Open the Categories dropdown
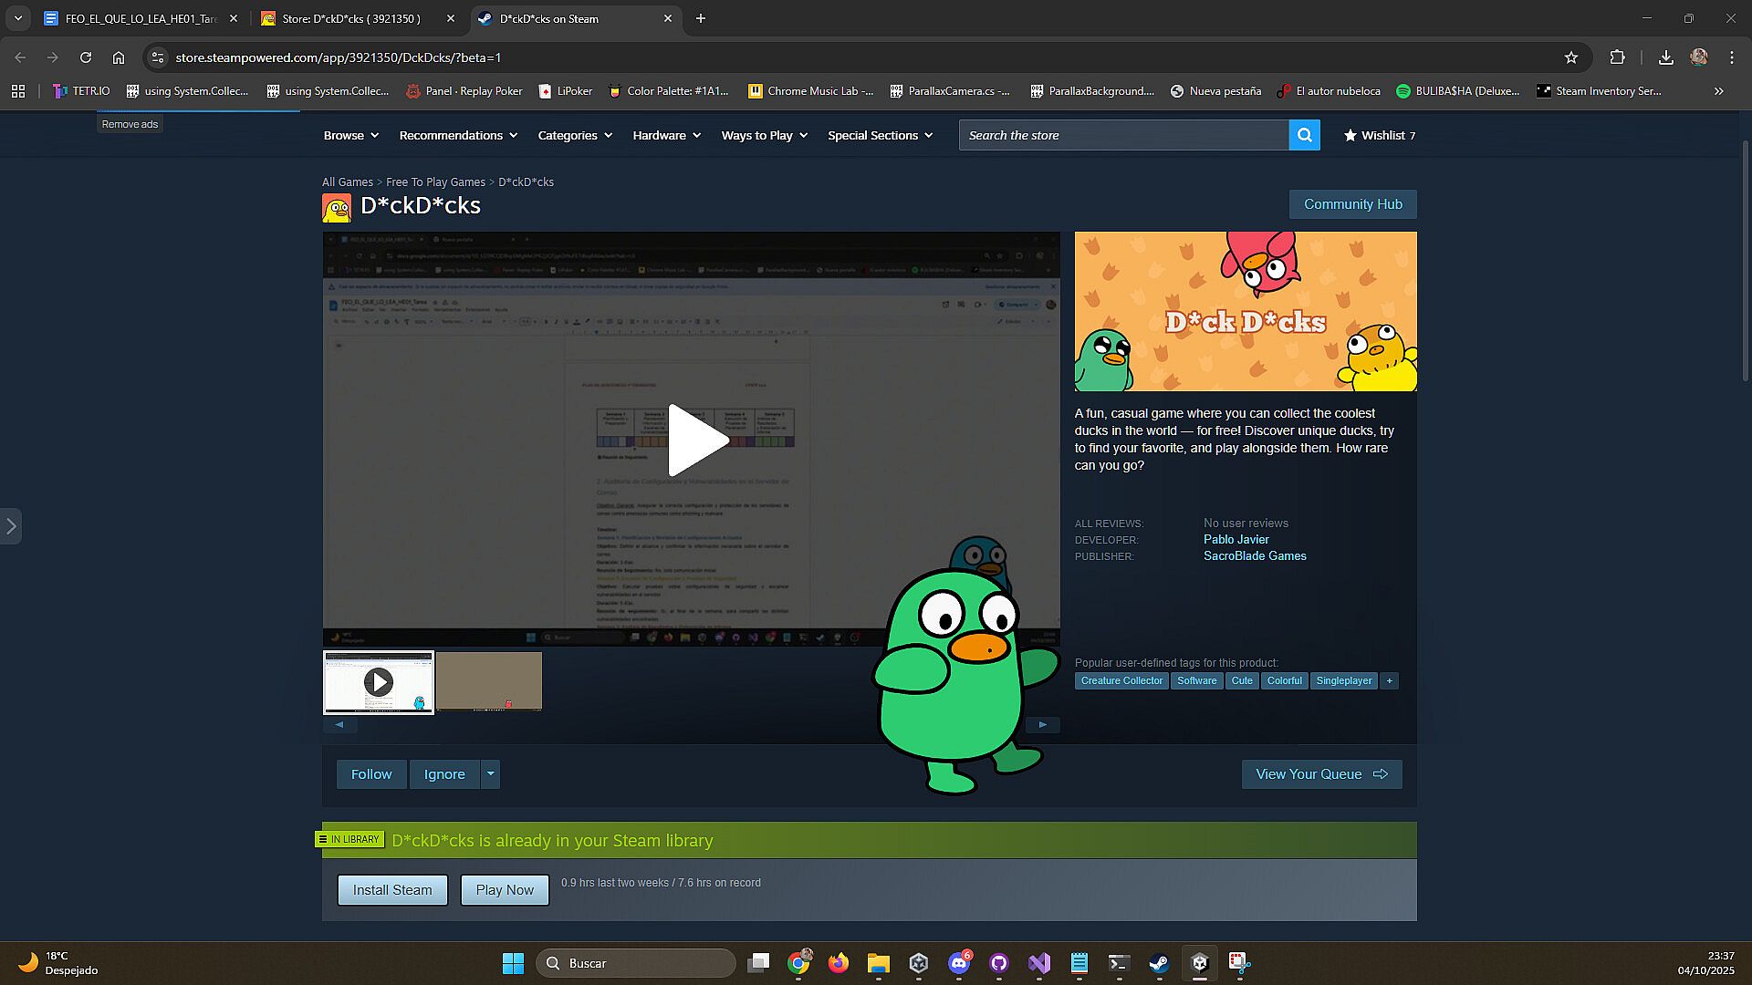The image size is (1752, 985). click(575, 135)
